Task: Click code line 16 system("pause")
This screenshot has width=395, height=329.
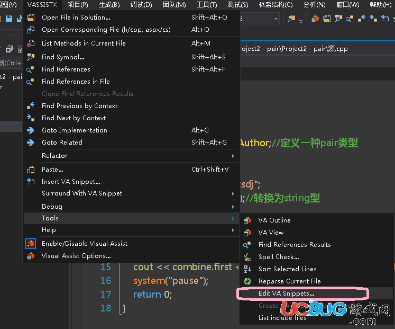Action: tap(171, 281)
